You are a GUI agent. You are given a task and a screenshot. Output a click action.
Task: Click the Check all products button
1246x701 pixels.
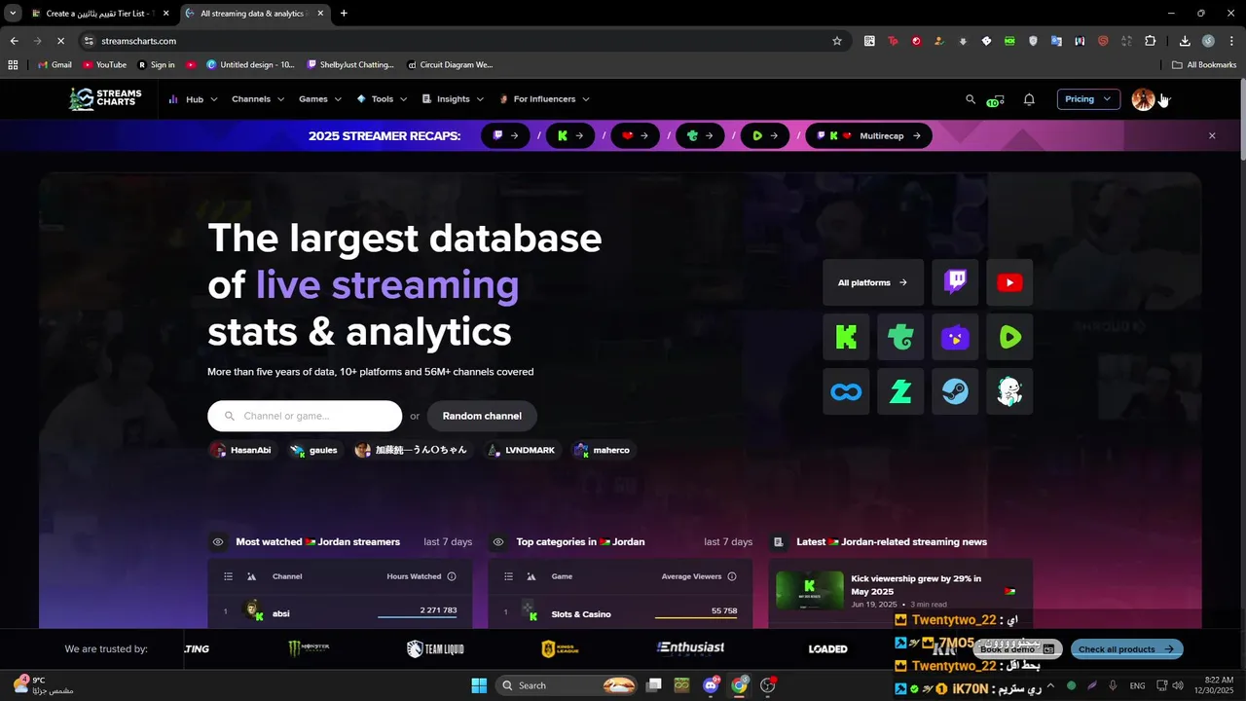point(1127,649)
